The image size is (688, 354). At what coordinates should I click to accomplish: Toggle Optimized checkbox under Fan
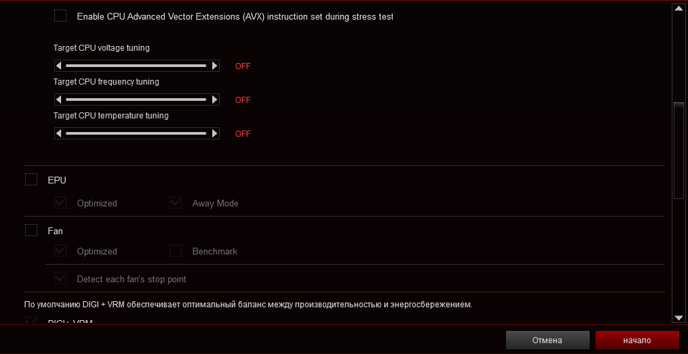60,250
